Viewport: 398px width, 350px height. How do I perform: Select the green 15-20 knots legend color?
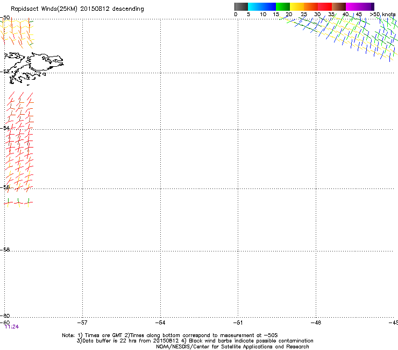pos(283,6)
